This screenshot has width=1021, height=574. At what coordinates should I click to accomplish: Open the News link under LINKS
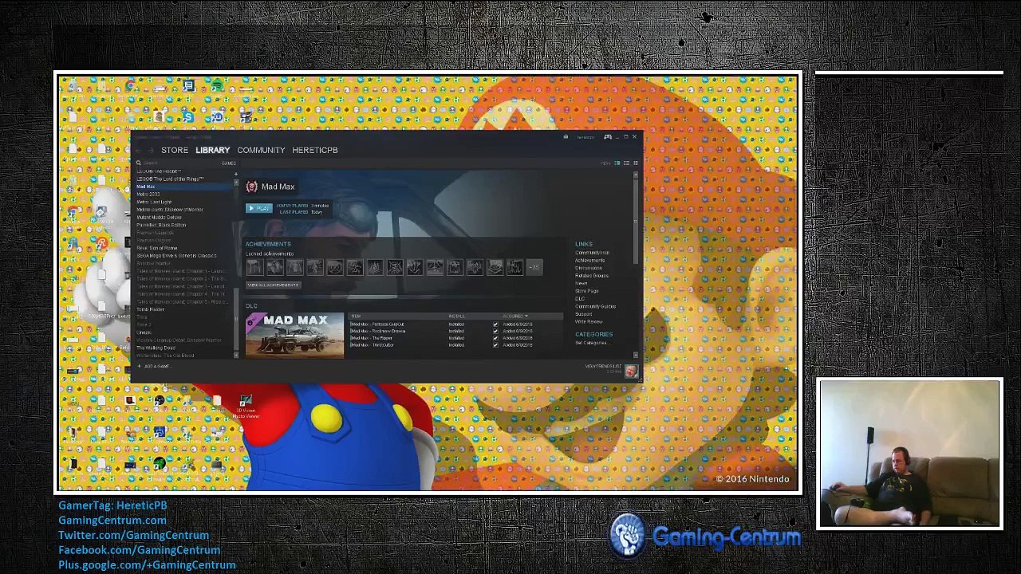581,283
